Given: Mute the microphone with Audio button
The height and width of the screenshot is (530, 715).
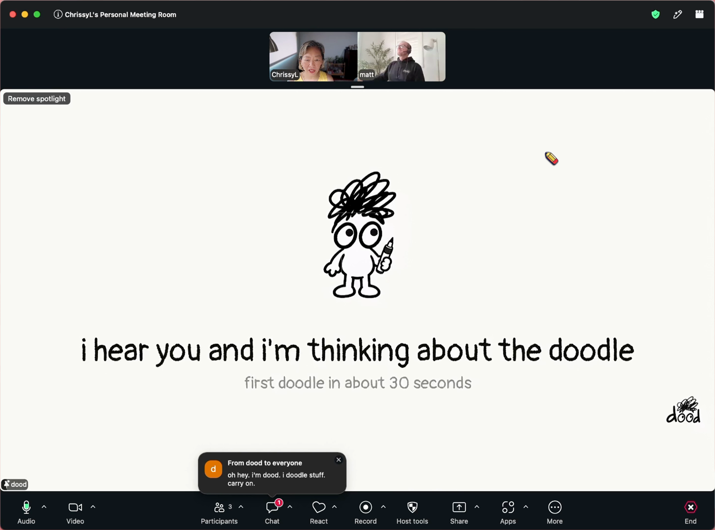Looking at the screenshot, I should (26, 512).
